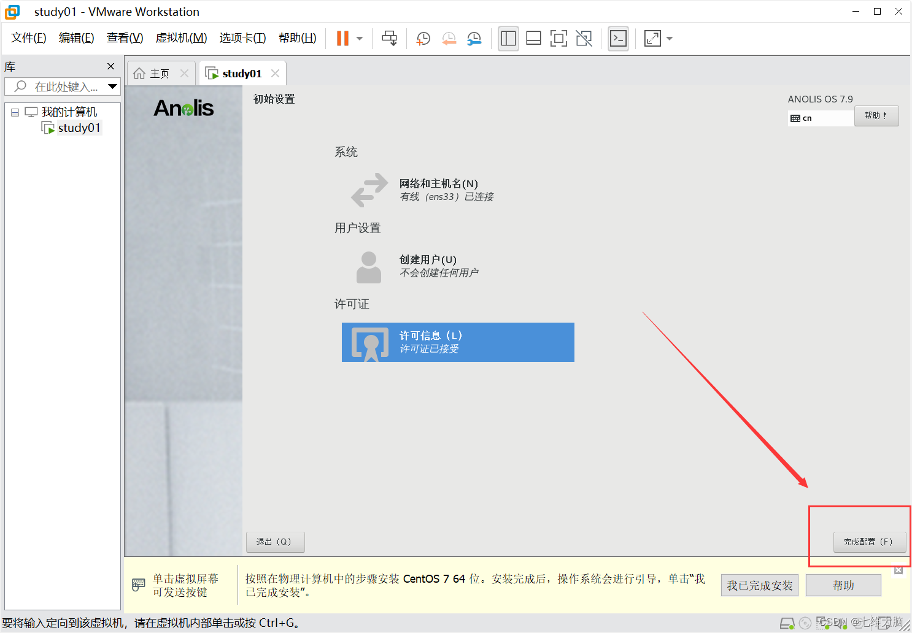The image size is (912, 633).
Task: Click the 我已完成安装 button
Action: pos(759,585)
